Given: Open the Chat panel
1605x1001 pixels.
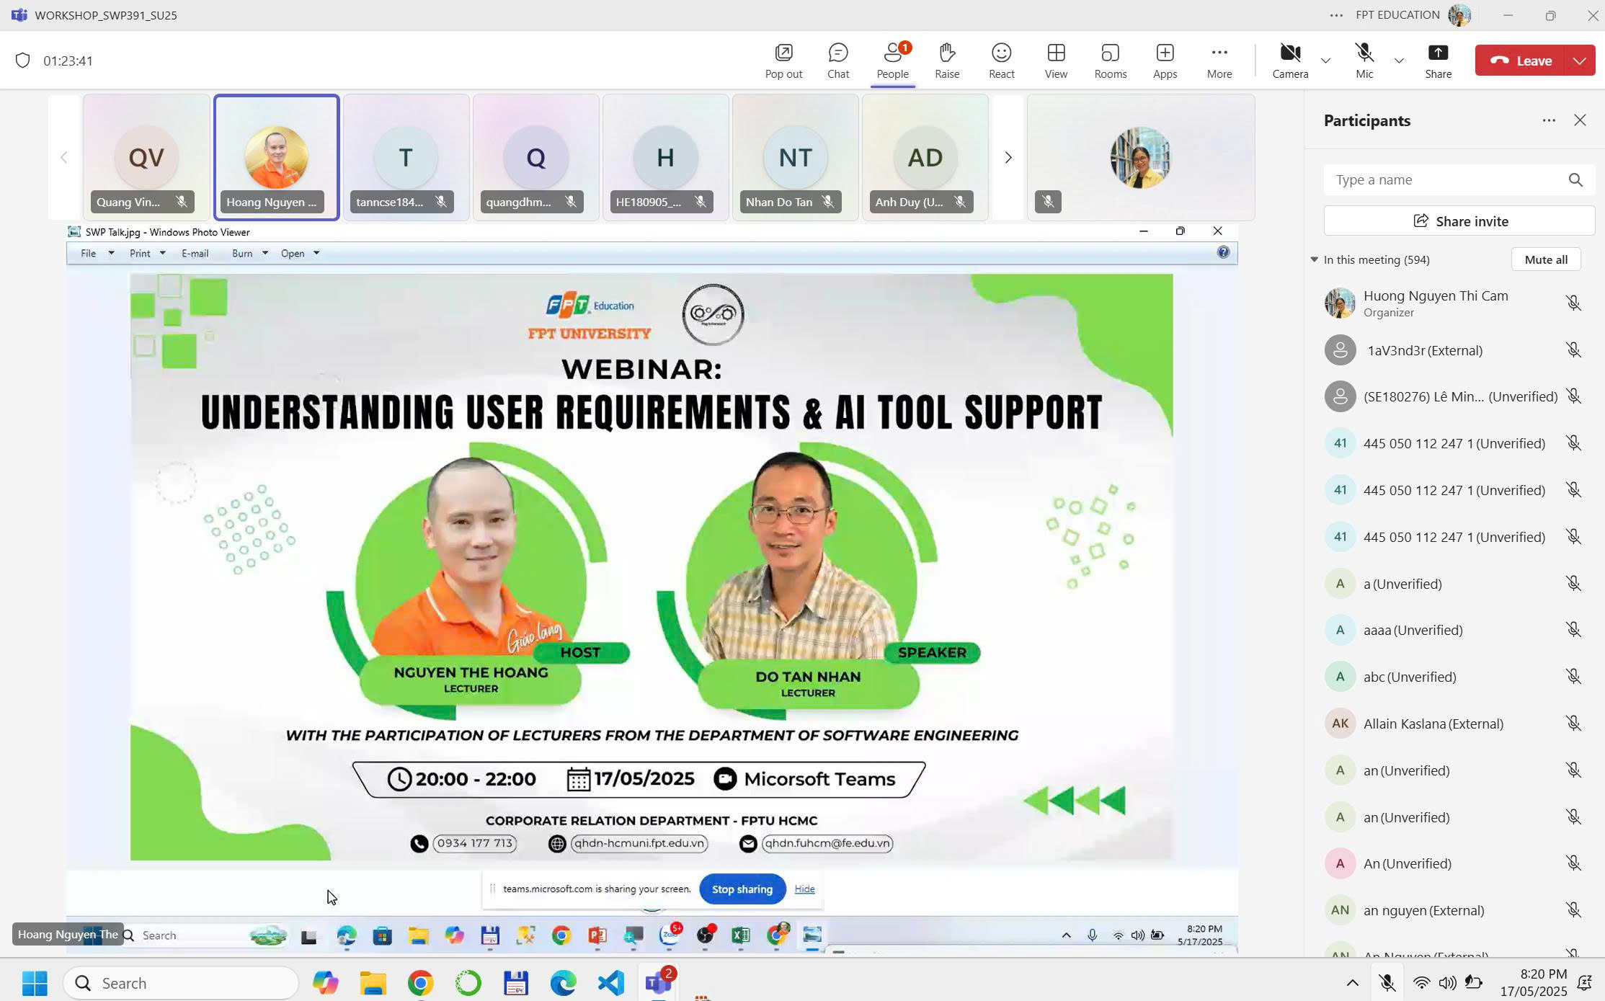Looking at the screenshot, I should click(x=837, y=61).
